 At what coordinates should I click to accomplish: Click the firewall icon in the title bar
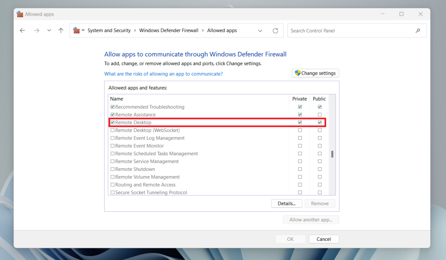[x=20, y=13]
